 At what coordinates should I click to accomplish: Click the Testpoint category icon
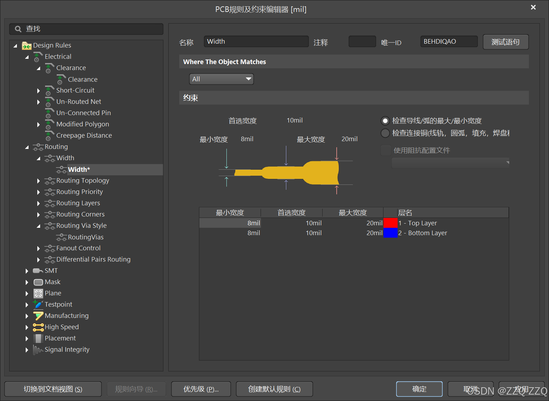pos(38,304)
